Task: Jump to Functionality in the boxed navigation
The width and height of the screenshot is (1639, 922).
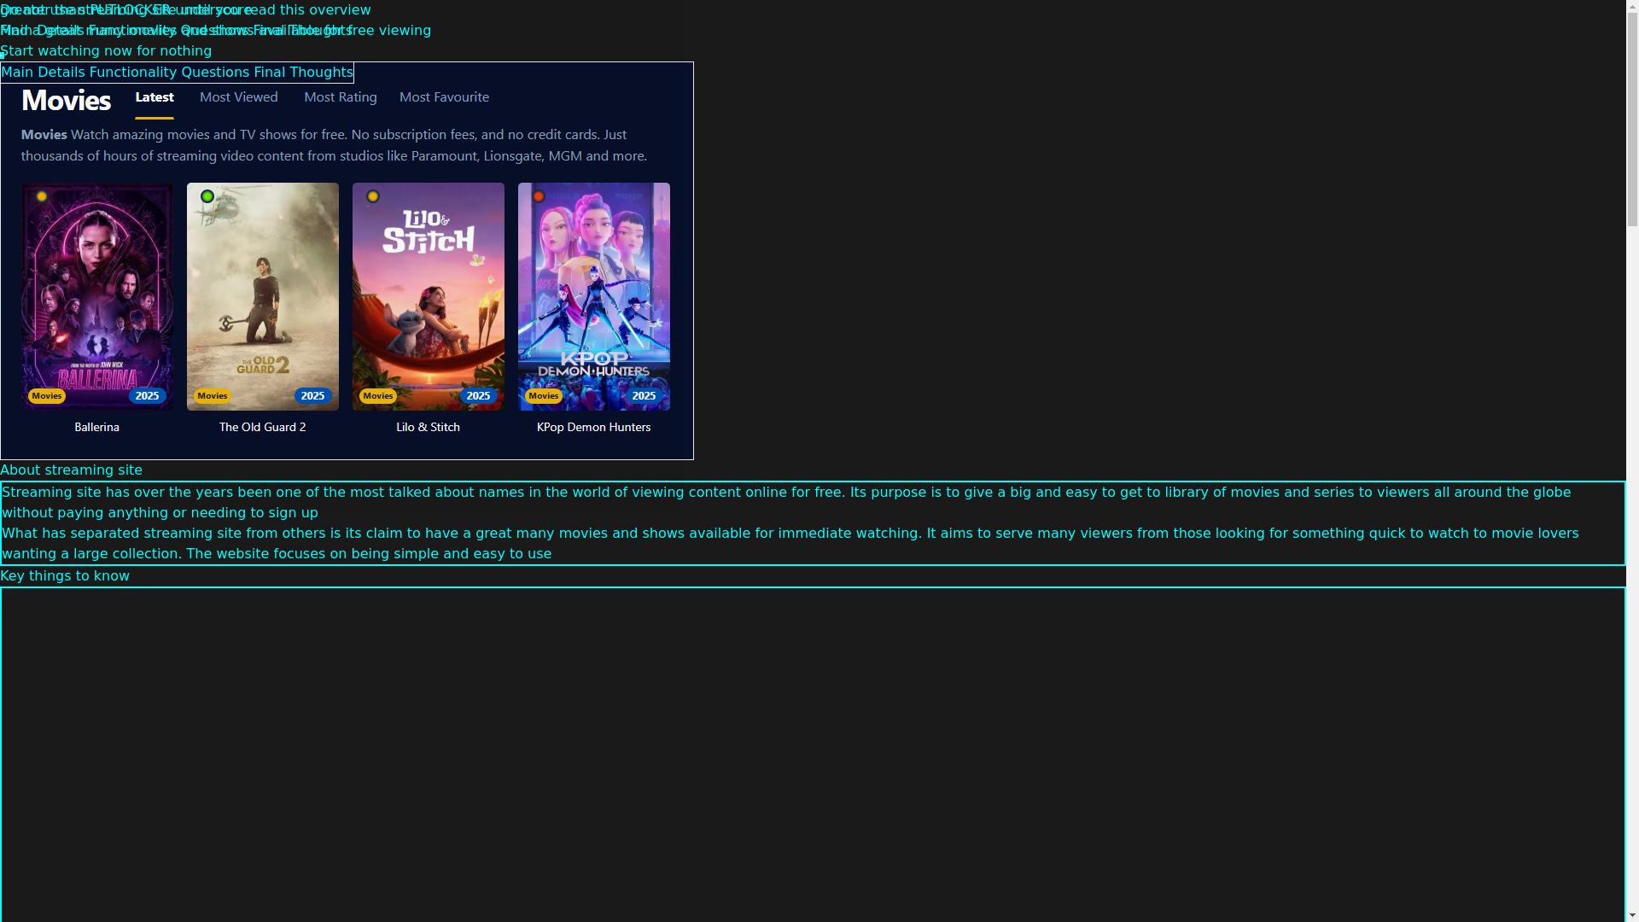Action: coord(133,73)
